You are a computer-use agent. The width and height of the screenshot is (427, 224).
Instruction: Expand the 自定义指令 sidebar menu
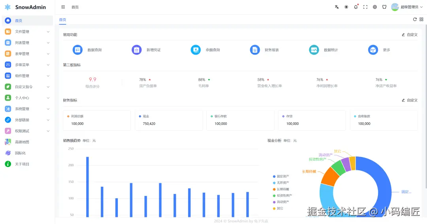[27, 87]
